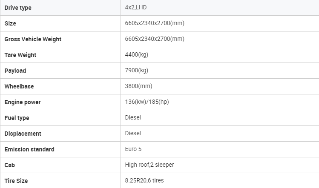Click the High roof,2 sleeper cab value
The image size is (319, 188).
pos(149,165)
